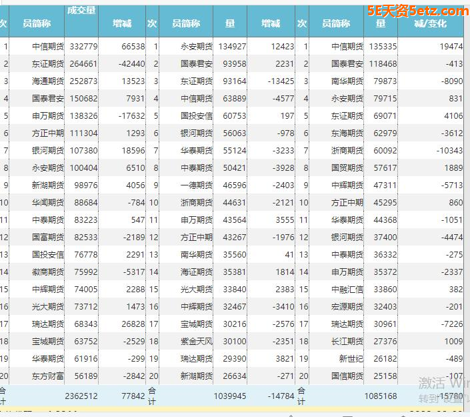Select the value 26828
Viewport: 470px width, 417px height.
click(133, 324)
